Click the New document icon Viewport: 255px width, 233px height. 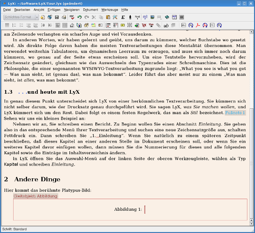pyautogui.click(x=43, y=17)
